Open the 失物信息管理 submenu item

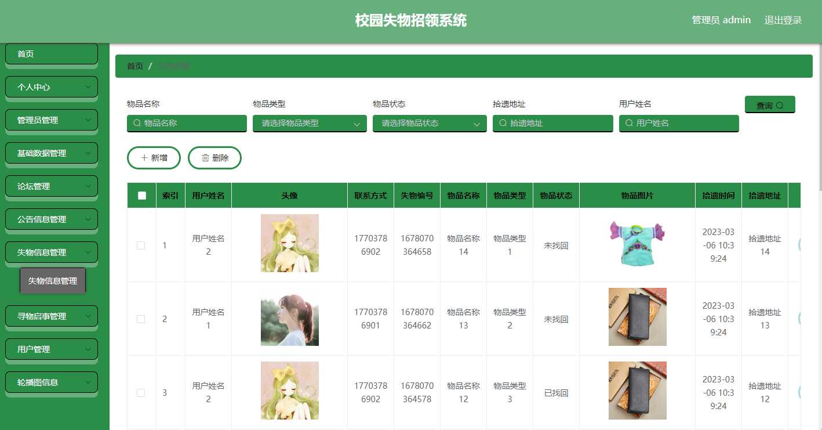tap(53, 280)
